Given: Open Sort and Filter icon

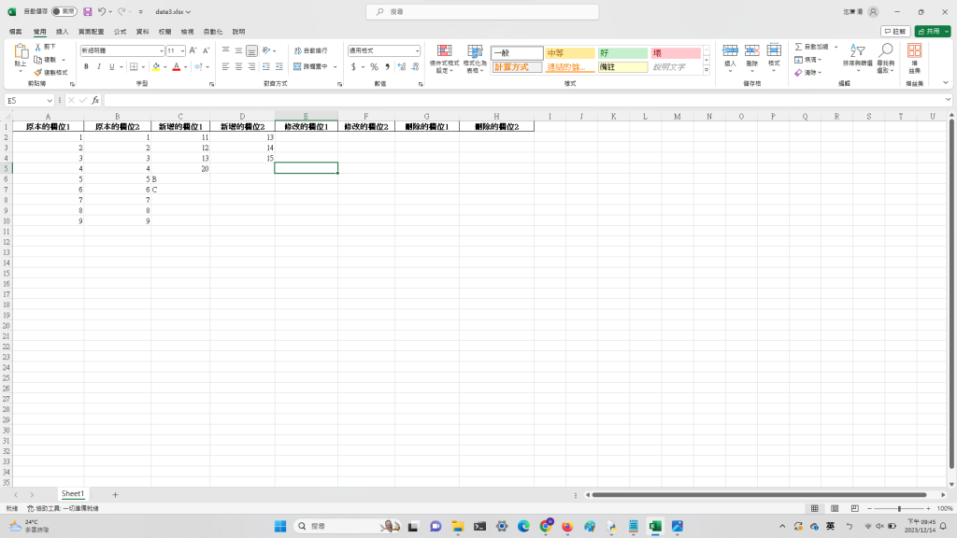Looking at the screenshot, I should point(858,50).
